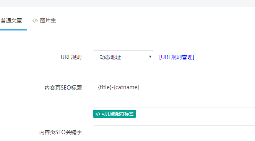Open the [URL规则管理] link
Image resolution: width=255 pixels, height=141 pixels.
click(177, 57)
